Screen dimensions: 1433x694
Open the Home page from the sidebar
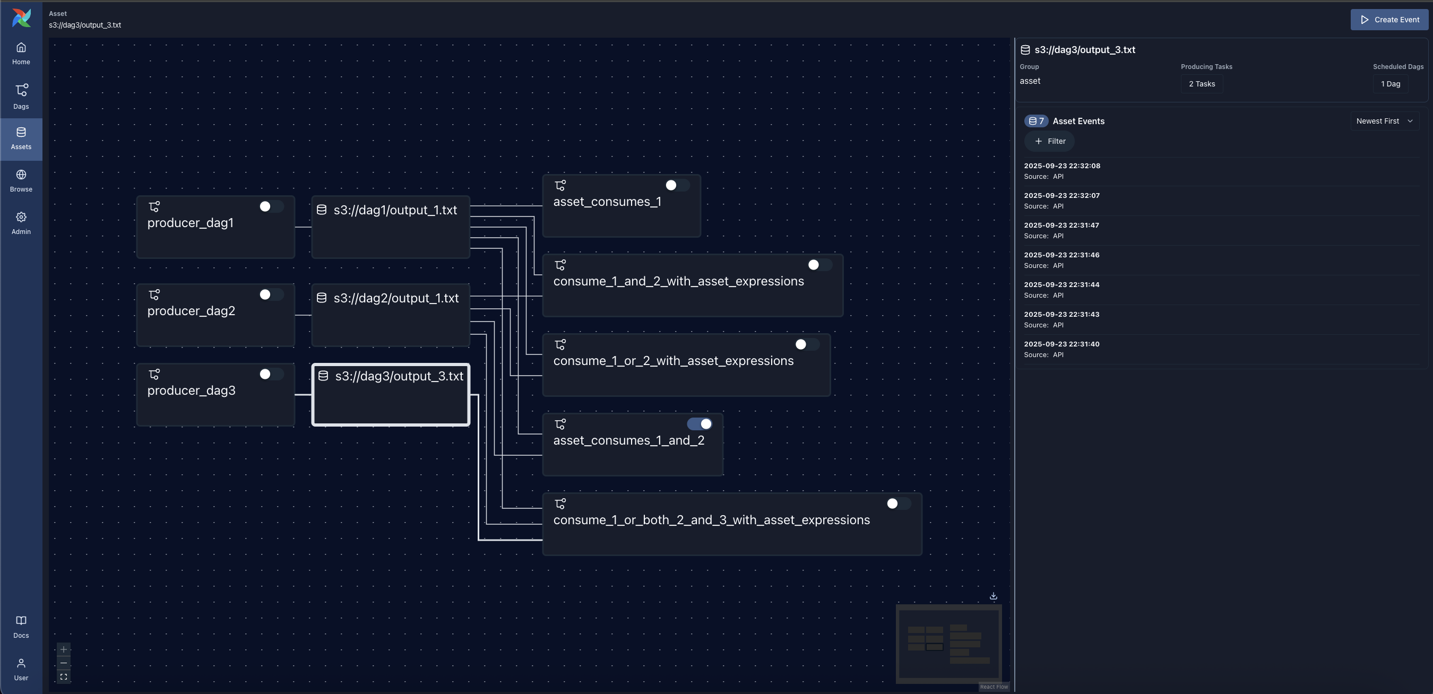(21, 53)
